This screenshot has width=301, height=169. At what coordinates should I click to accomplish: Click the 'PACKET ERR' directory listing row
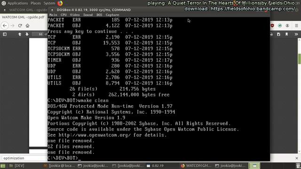pos(110,20)
